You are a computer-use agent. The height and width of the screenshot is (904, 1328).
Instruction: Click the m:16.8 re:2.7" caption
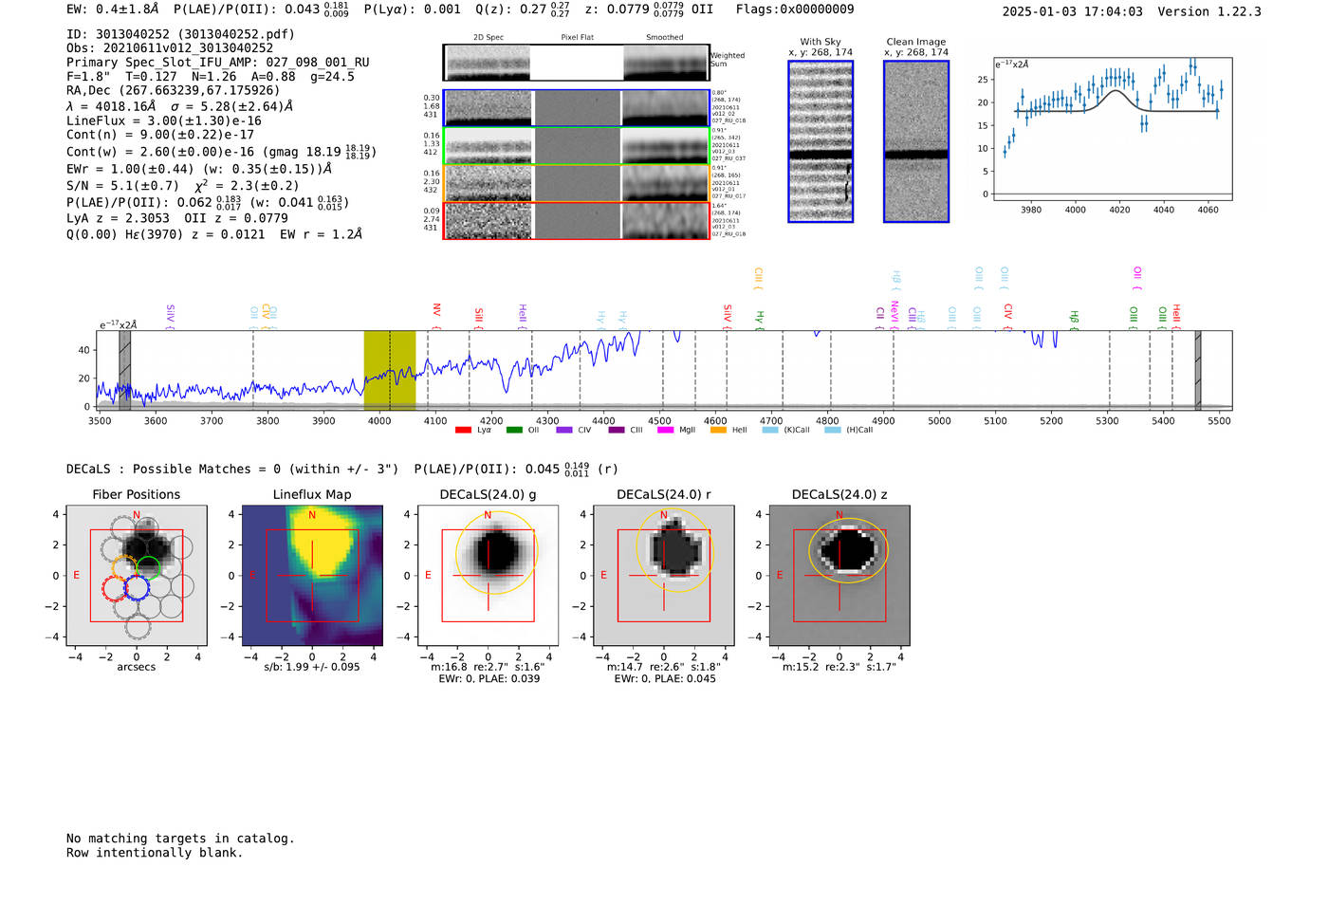tap(489, 667)
